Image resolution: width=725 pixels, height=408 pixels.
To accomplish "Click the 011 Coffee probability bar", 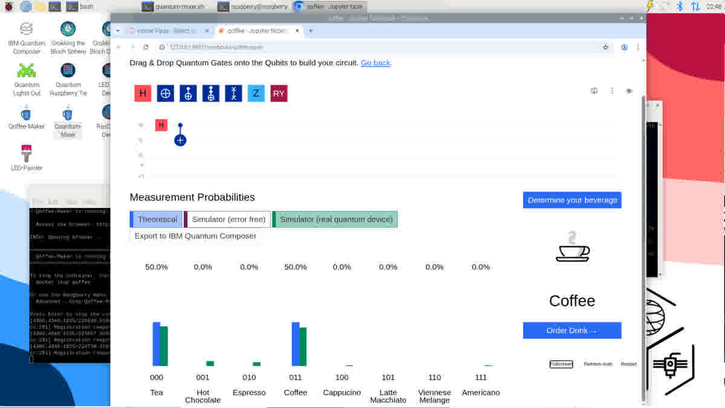I will (299, 344).
